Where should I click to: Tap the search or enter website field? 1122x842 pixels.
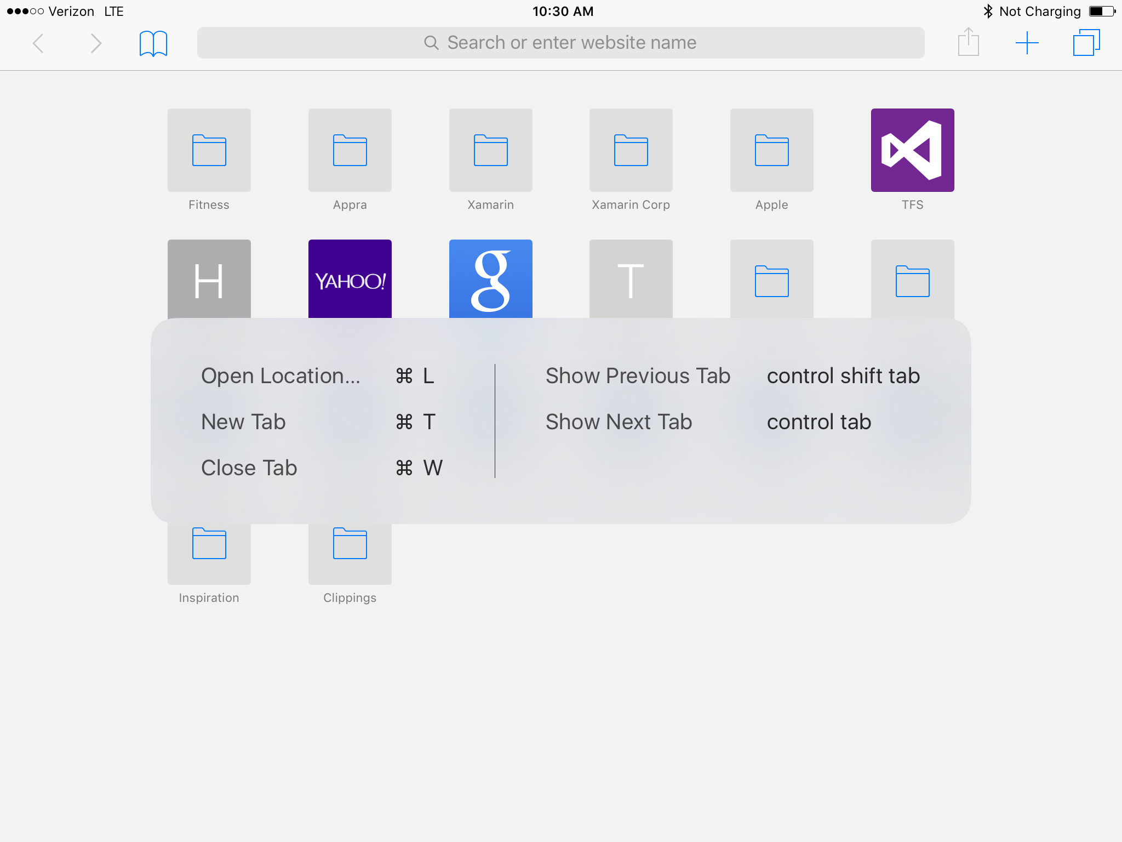coord(561,42)
